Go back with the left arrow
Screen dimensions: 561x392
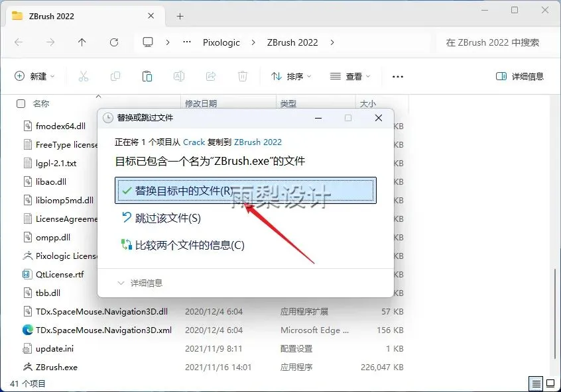19,42
